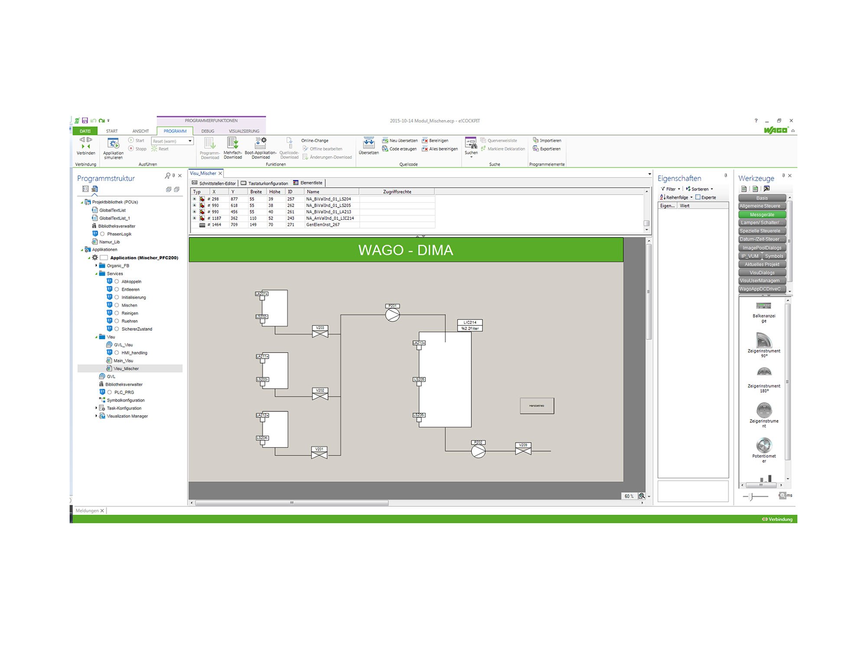Pin the Eigenschaften panel
The width and height of the screenshot is (867, 650).
coord(726,175)
